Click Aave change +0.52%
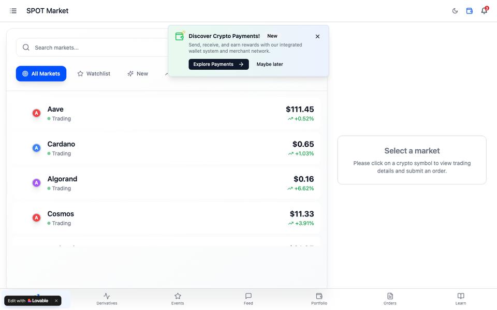497x310 pixels. 301,119
